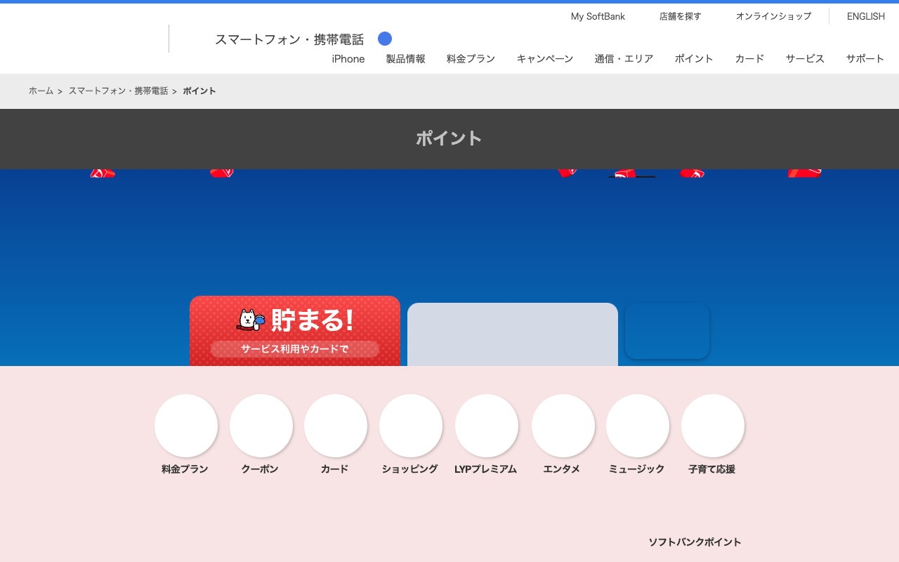Select the red 貯まる! tab

(x=295, y=331)
